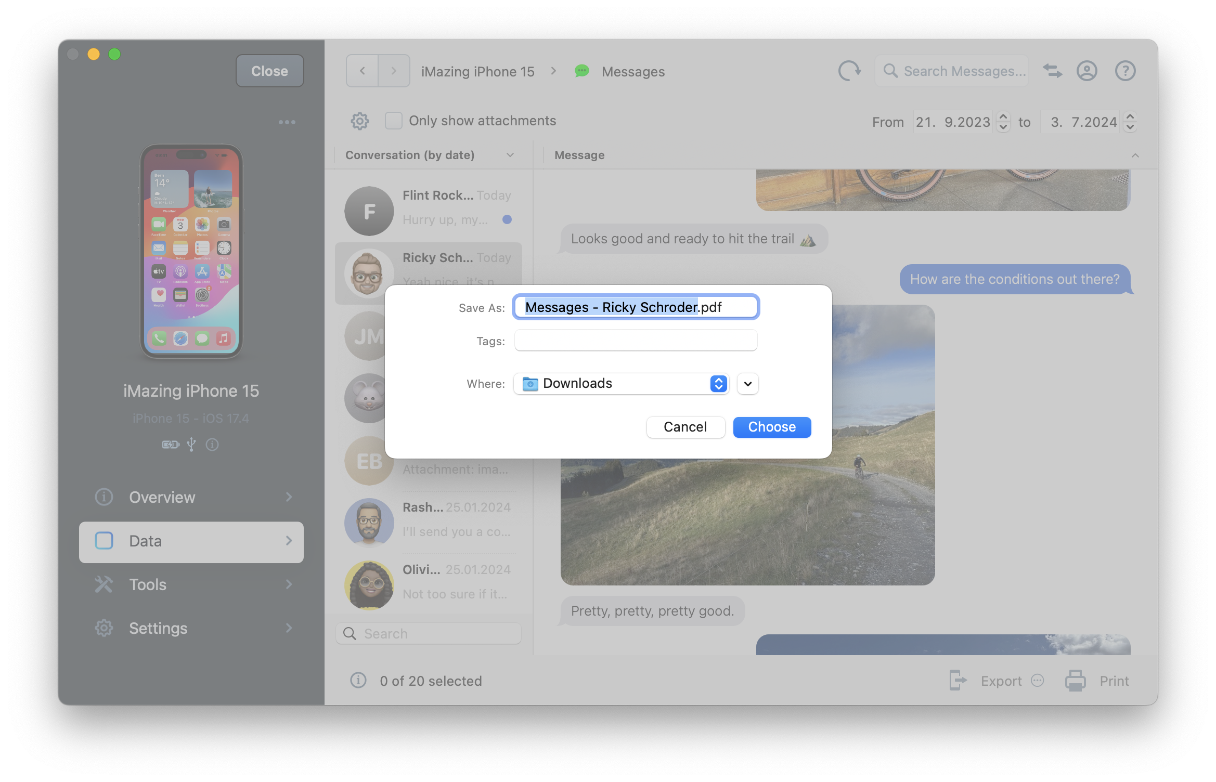
Task: Click the iMazing iPhone 15 breadcrumb
Action: click(477, 72)
